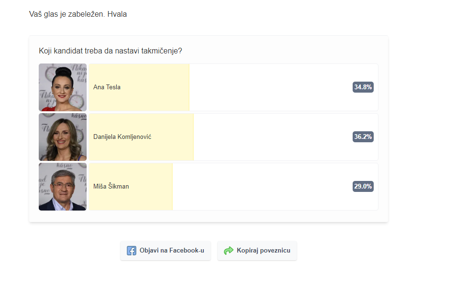Click the green share arrow icon

click(x=229, y=251)
